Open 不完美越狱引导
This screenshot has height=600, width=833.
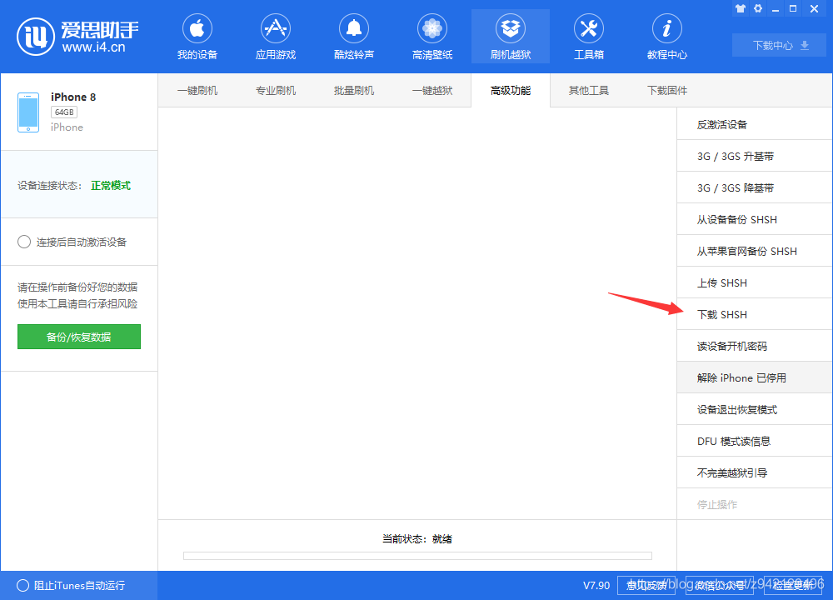(x=755, y=472)
